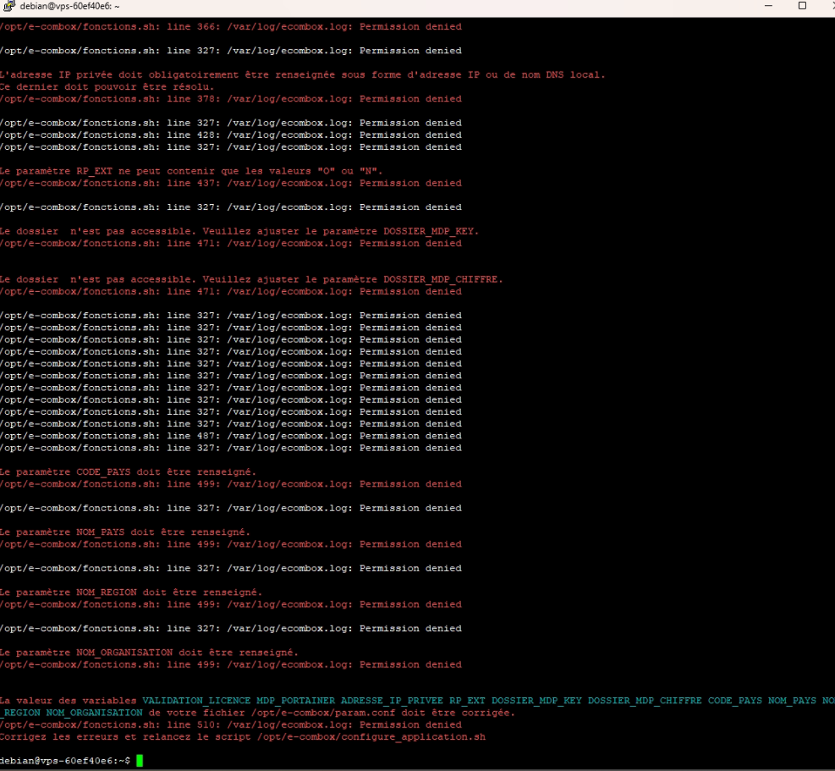This screenshot has height=771, width=835.
Task: Click the cyan VALIDATION_LICENCE variable name
Action: tap(196, 701)
